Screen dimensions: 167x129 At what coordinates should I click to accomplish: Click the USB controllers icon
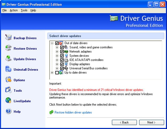[x=66, y=68]
